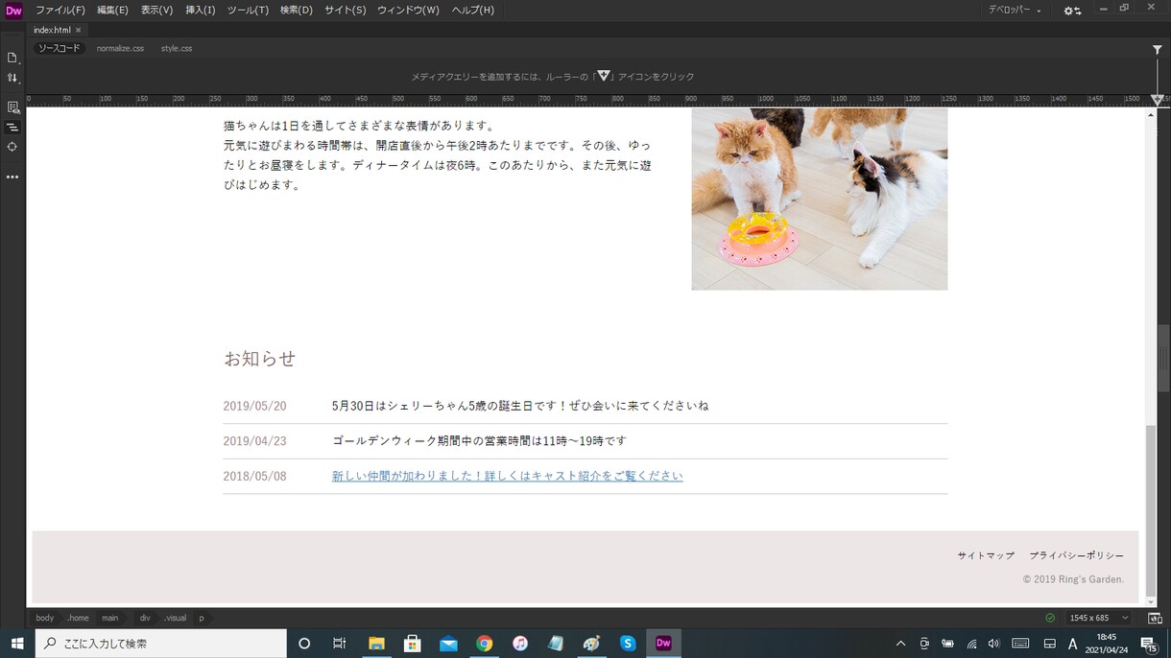
Task: Open the Mail app on the taskbar
Action: 448,644
